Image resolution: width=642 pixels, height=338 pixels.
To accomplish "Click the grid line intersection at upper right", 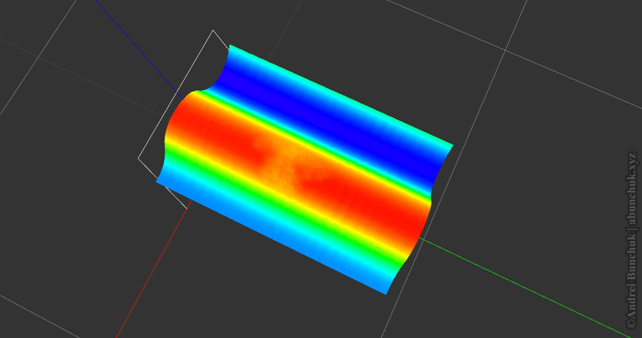I will [505, 50].
